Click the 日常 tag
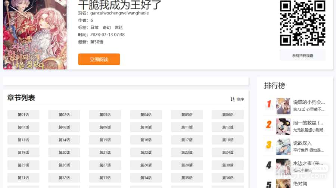Viewport: 336px width, 188px height. pos(94,27)
